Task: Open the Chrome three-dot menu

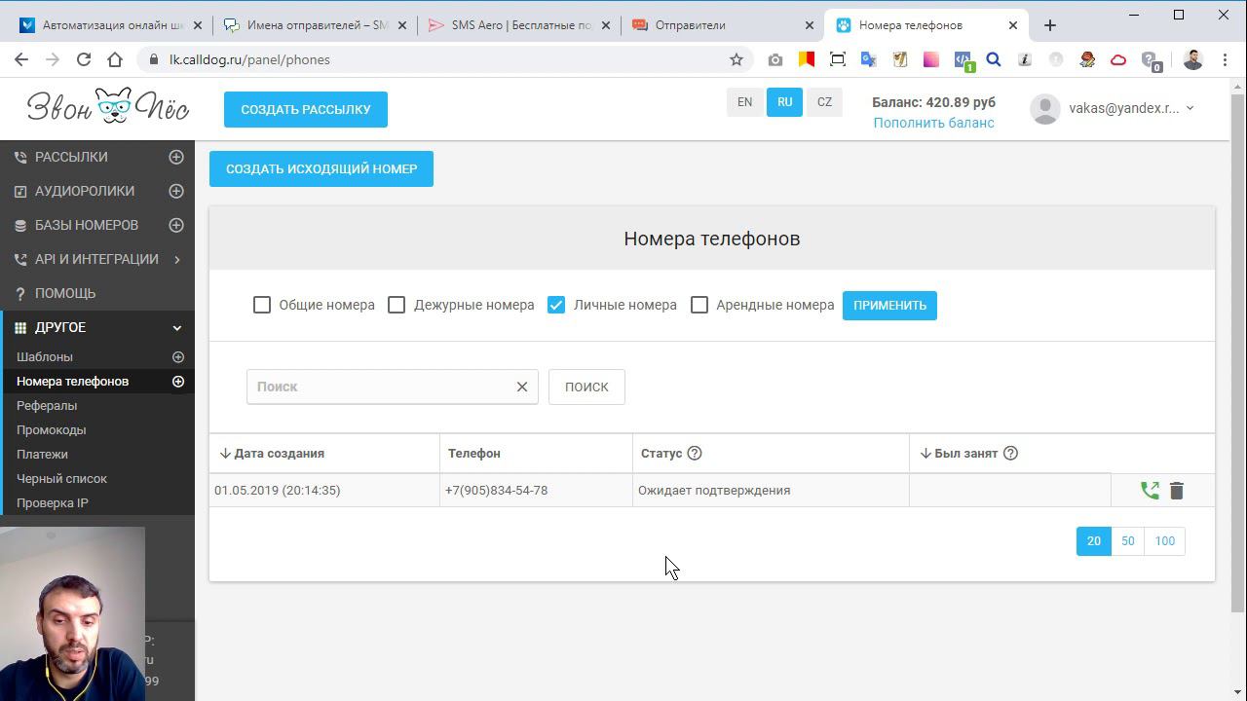Action: click(x=1224, y=59)
